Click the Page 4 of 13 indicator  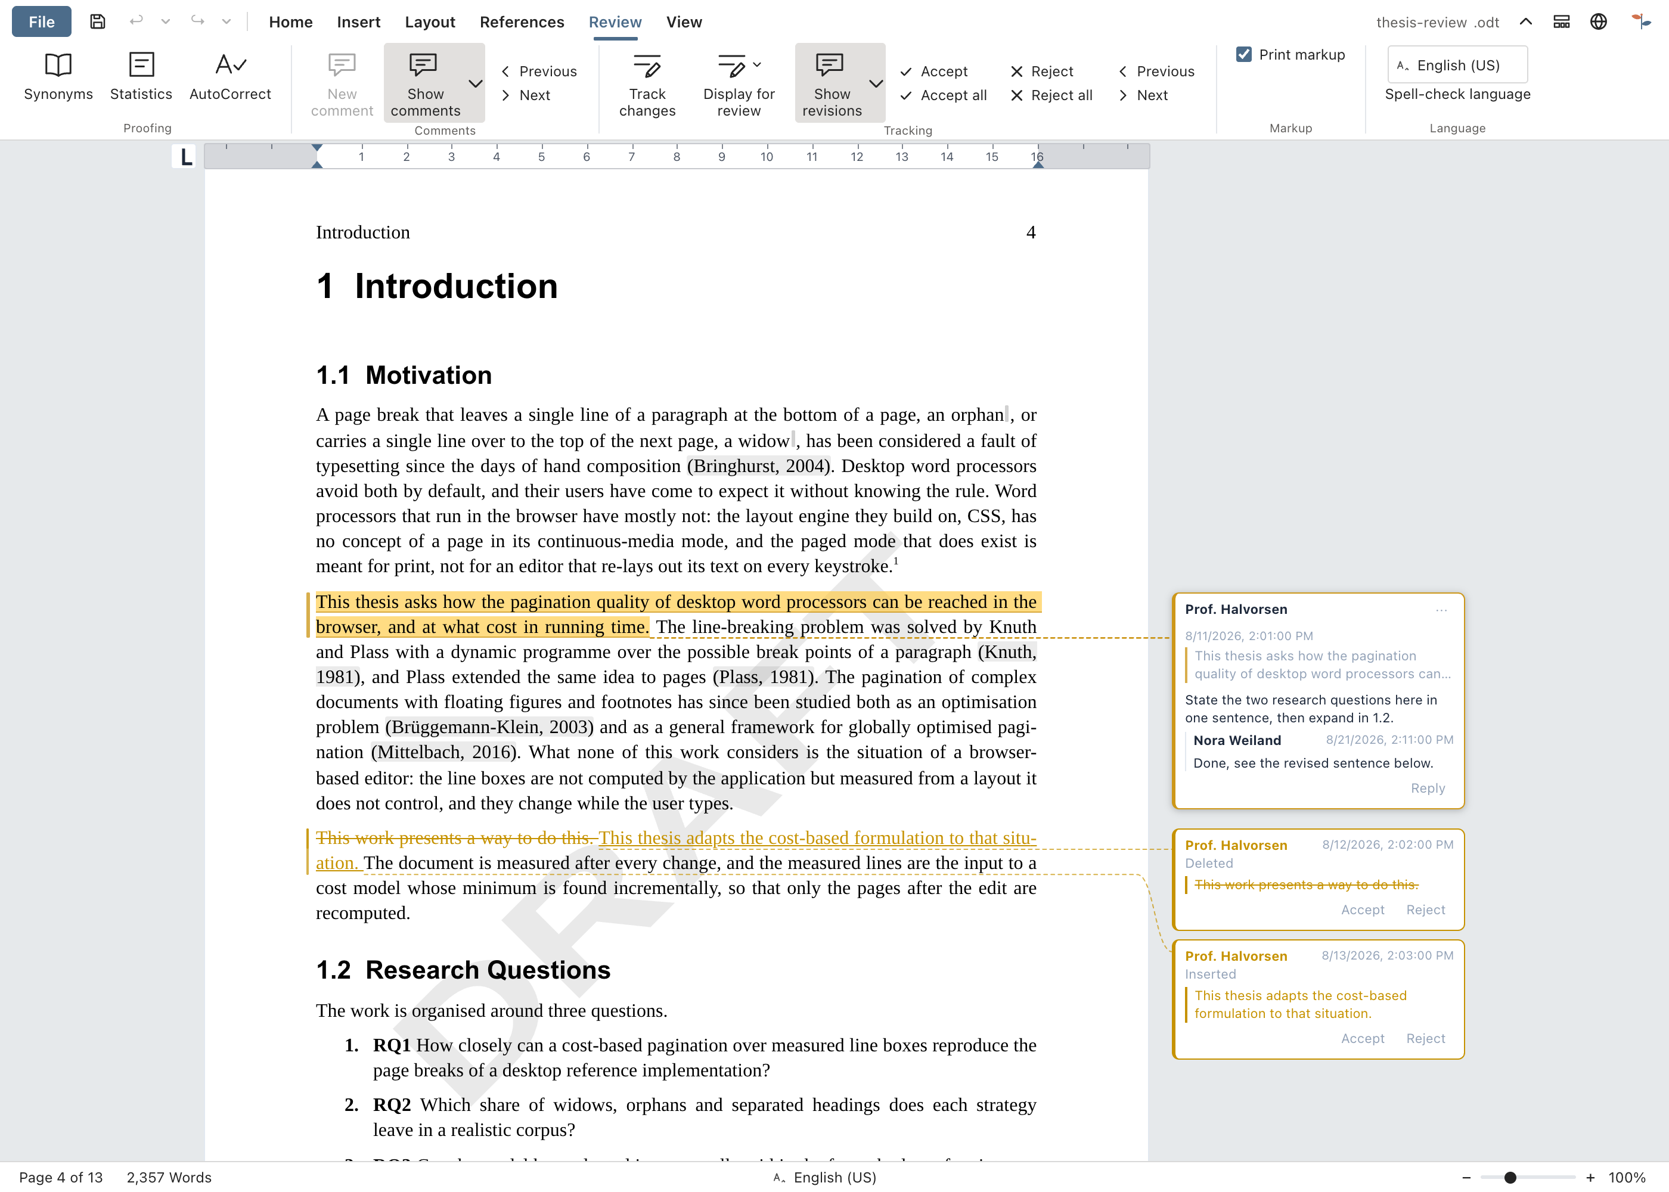pos(60,1177)
